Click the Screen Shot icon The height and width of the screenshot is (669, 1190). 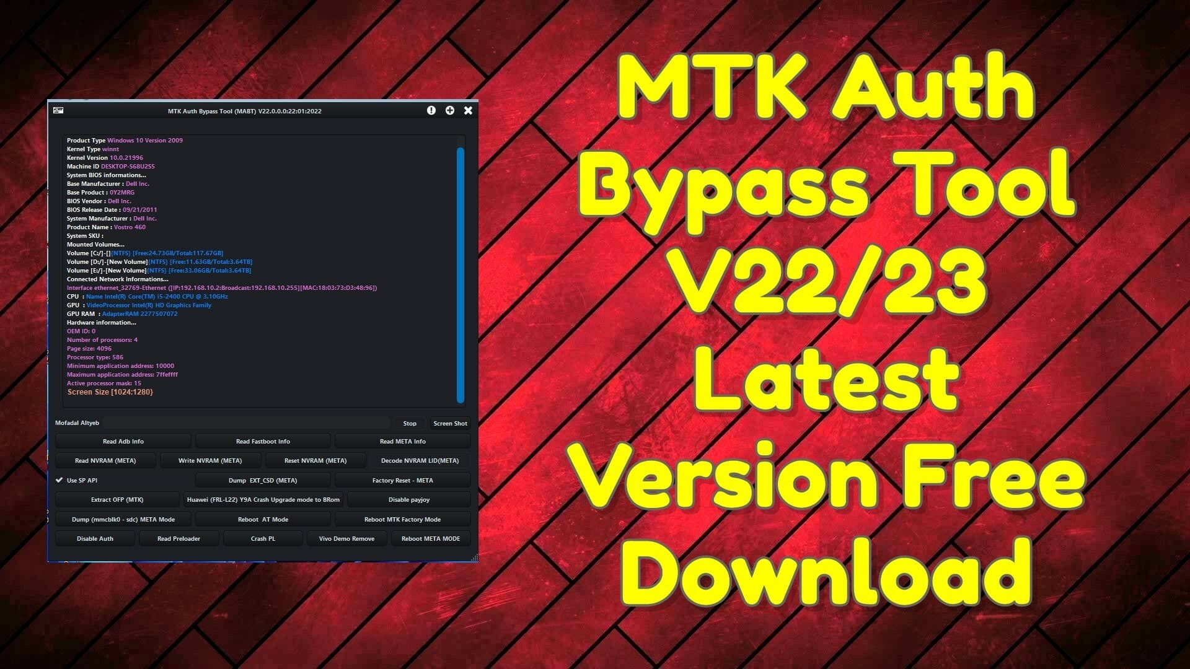(x=449, y=423)
